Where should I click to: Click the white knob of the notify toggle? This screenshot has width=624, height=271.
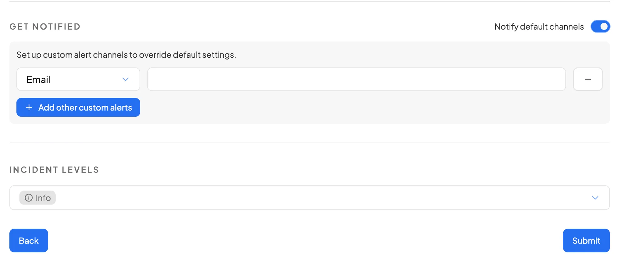coord(604,27)
